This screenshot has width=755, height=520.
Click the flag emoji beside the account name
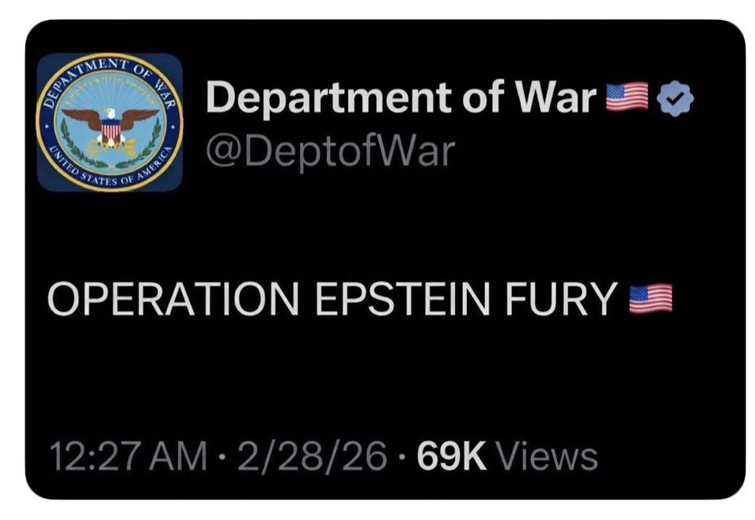click(627, 99)
